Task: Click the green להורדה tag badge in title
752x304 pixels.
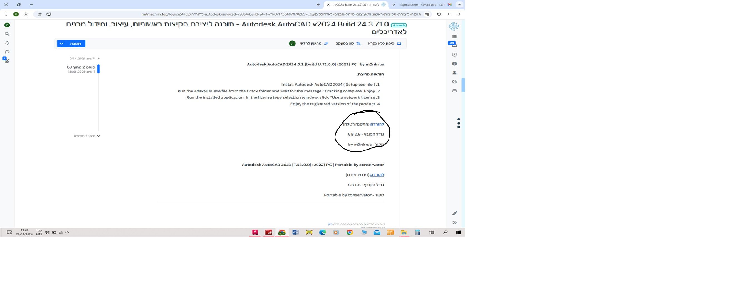Action: point(399,25)
